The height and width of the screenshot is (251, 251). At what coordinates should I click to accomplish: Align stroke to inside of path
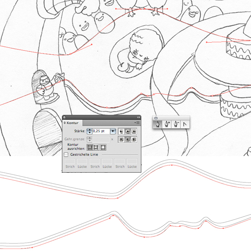[x=96, y=147]
